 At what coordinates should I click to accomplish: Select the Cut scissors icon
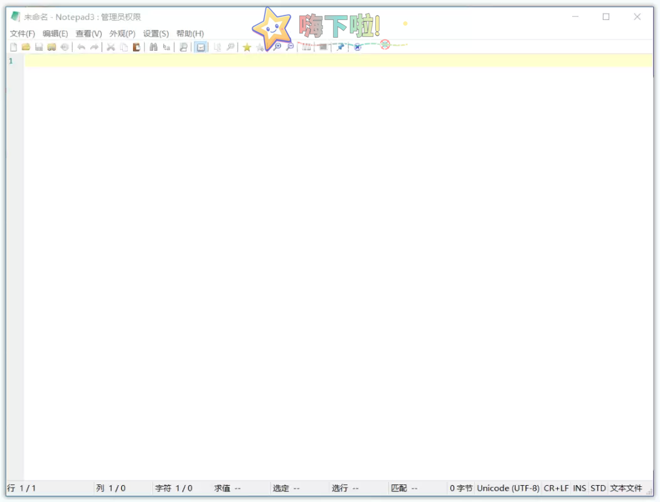coord(110,47)
